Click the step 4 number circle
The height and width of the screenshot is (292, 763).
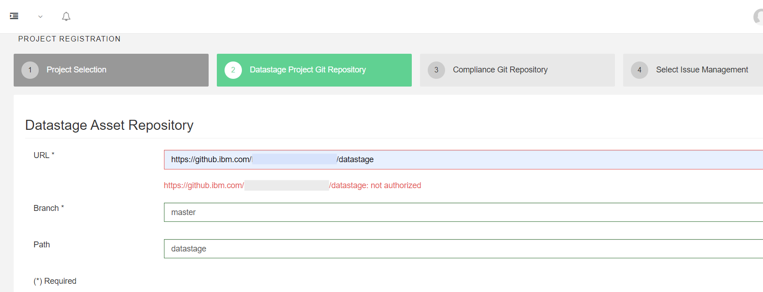(640, 70)
